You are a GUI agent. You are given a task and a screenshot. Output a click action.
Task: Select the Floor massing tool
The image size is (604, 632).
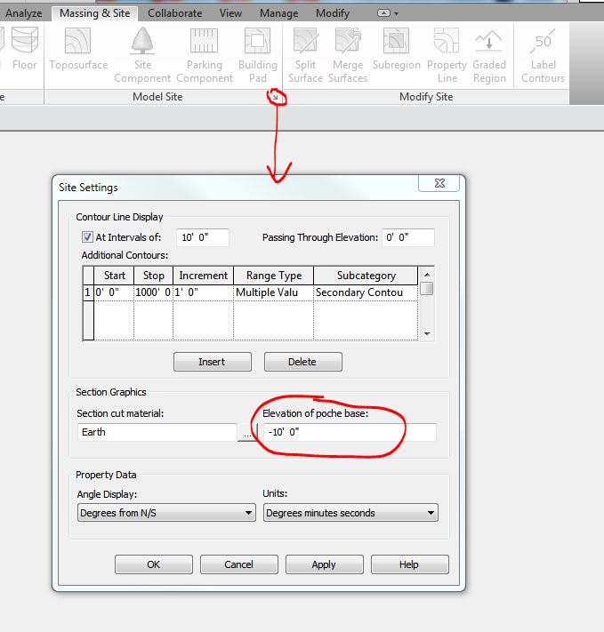point(25,49)
